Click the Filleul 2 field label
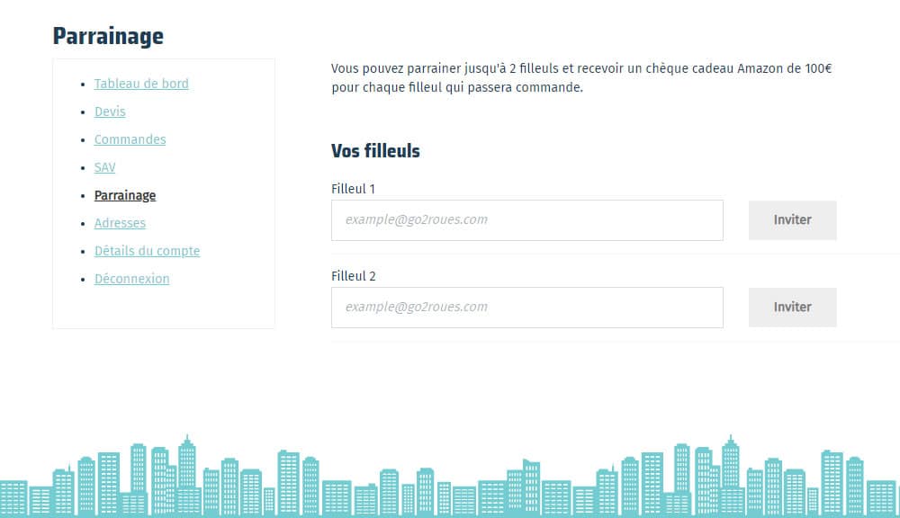 click(x=353, y=276)
